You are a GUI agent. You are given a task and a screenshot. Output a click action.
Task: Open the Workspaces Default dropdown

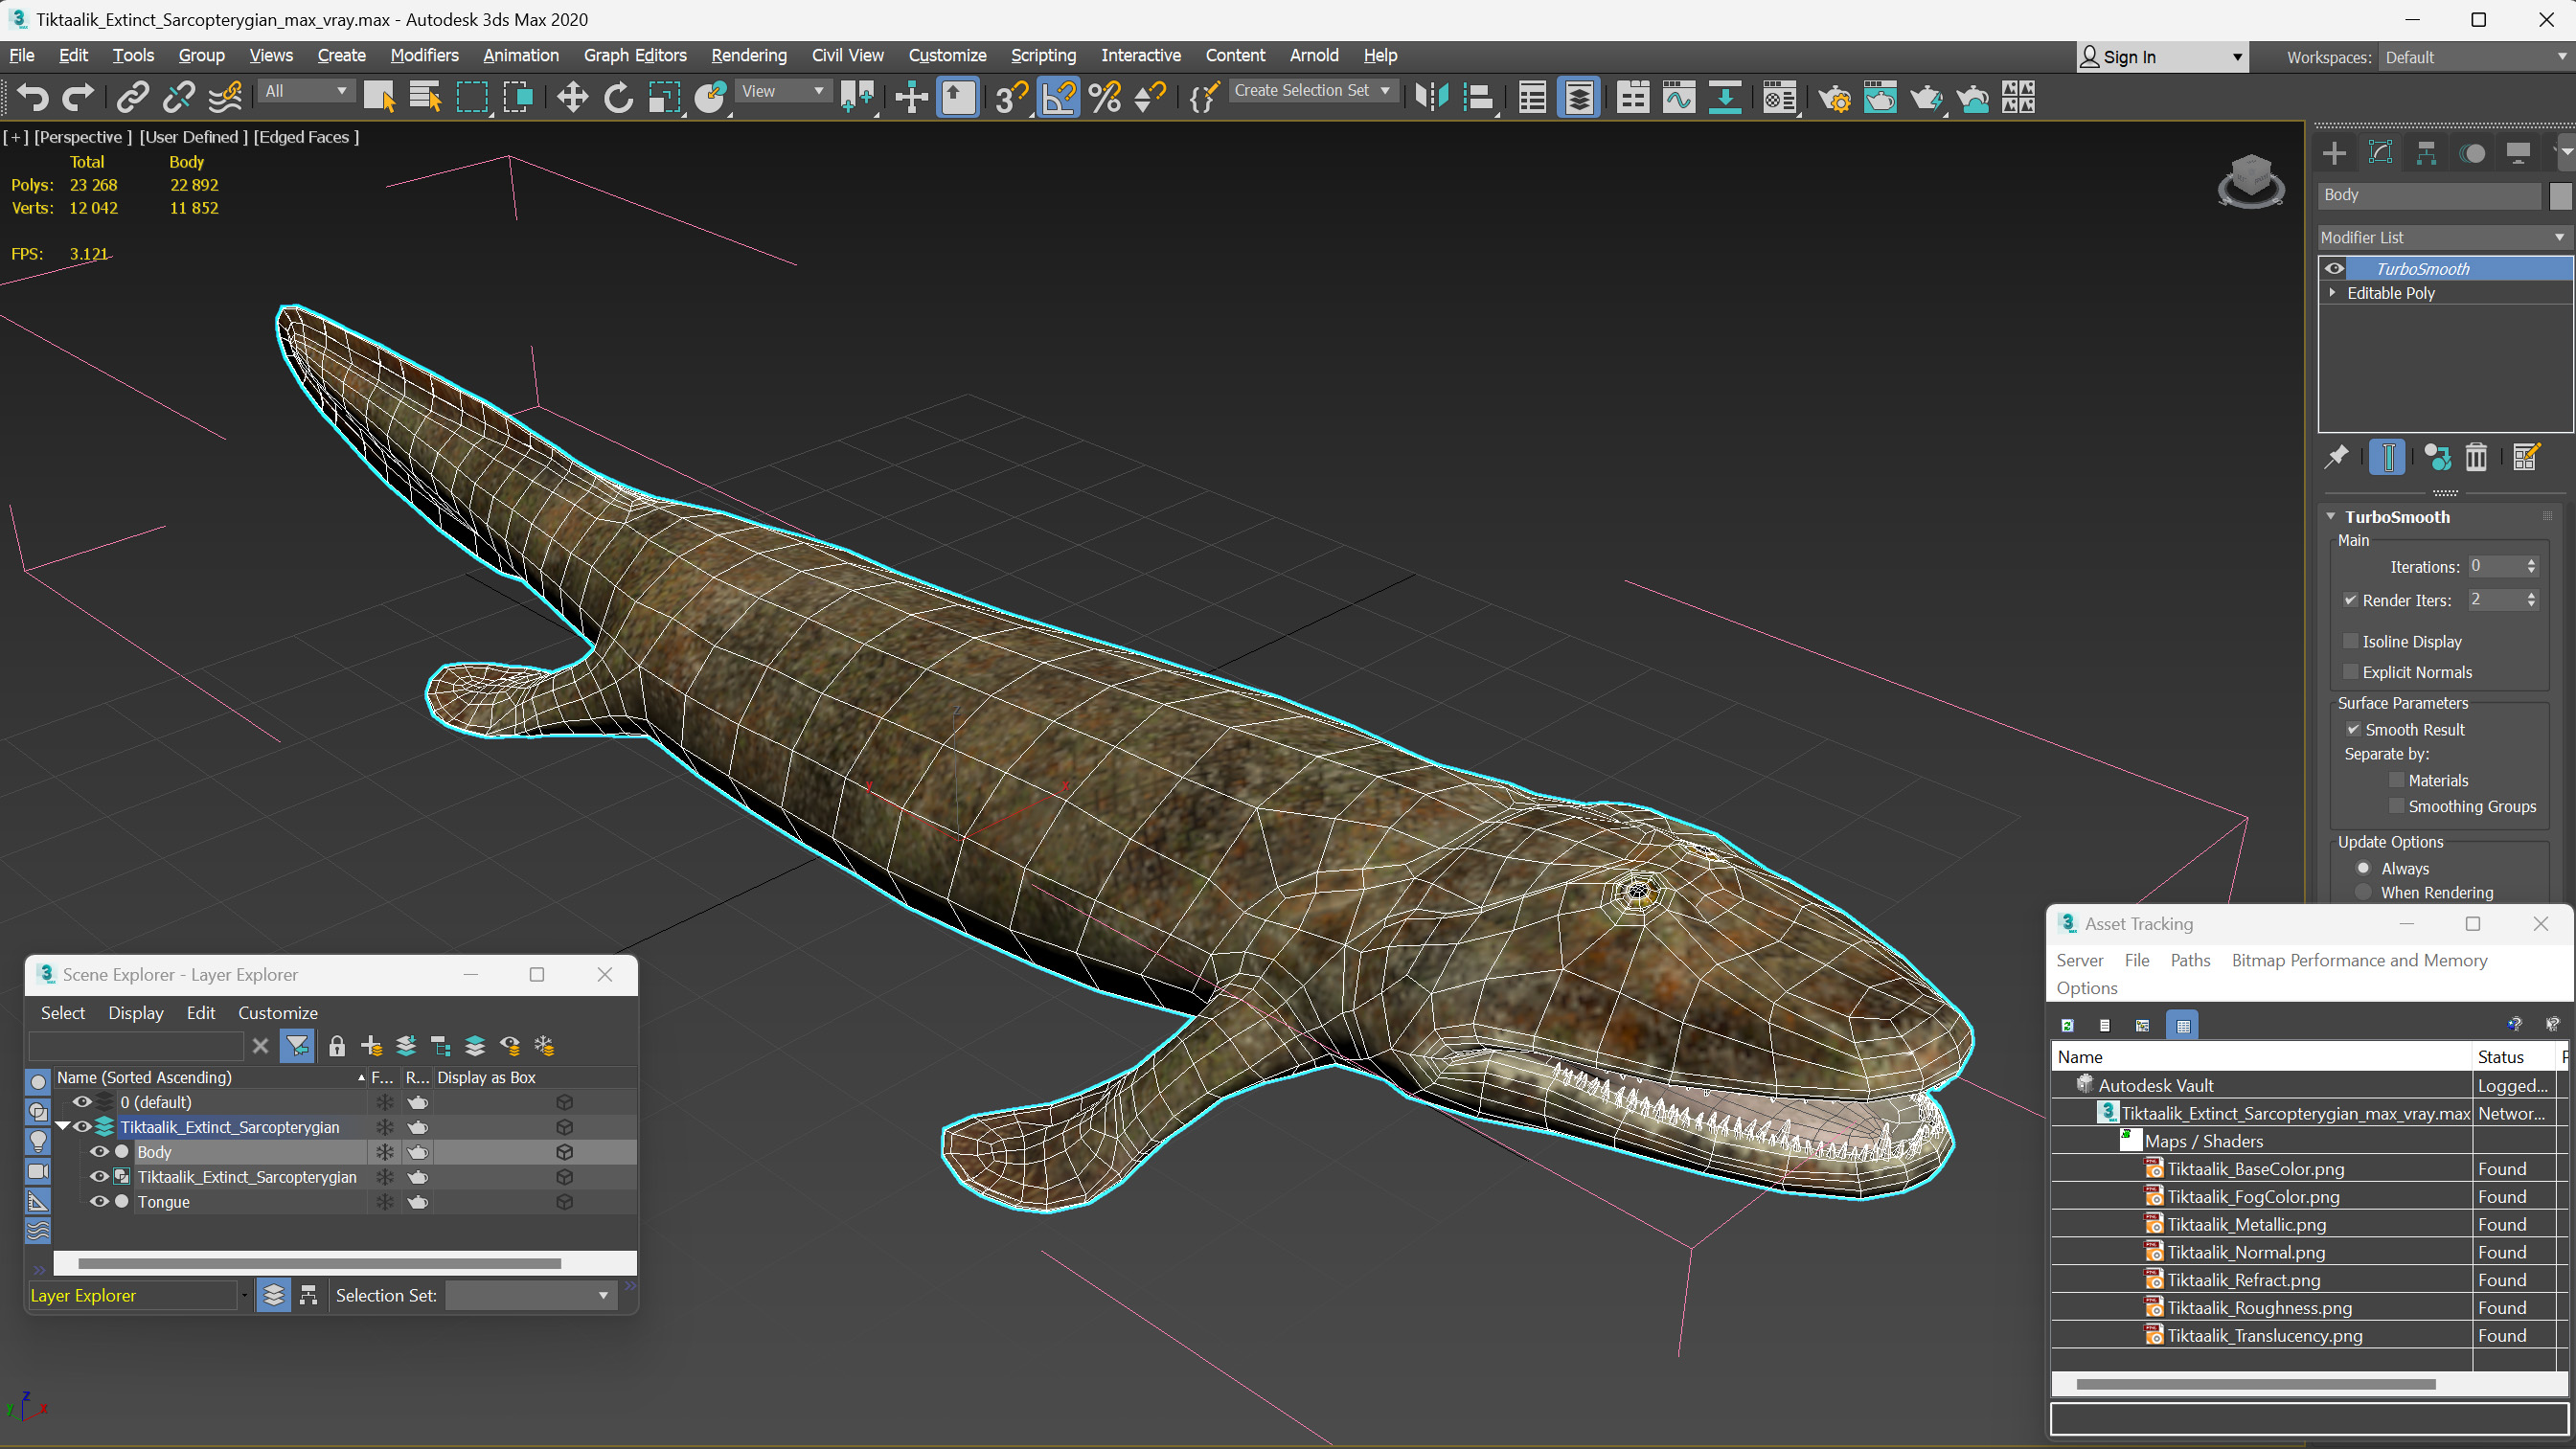[x=2475, y=57]
